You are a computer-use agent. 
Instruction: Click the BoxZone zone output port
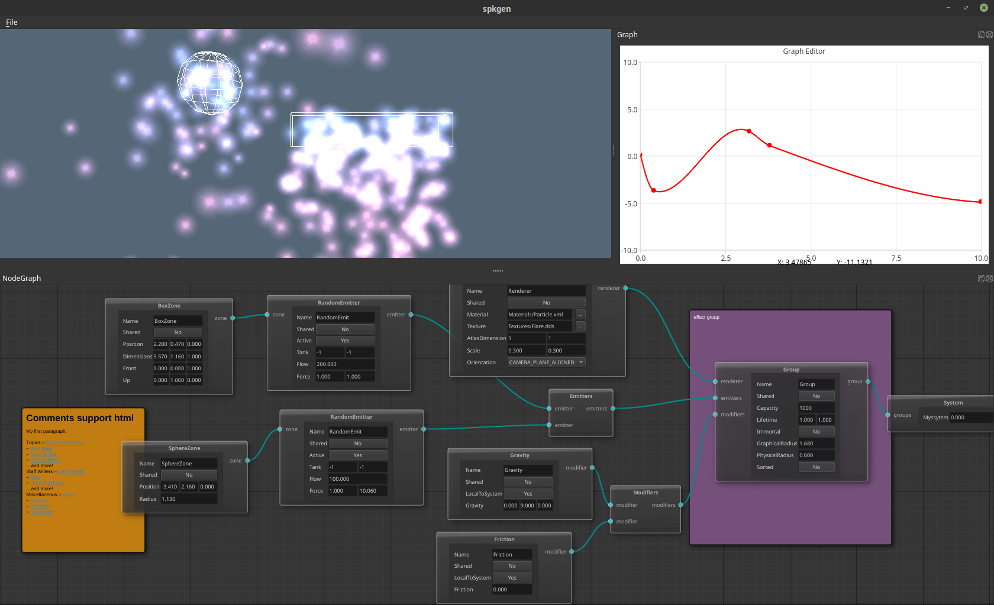(x=233, y=318)
